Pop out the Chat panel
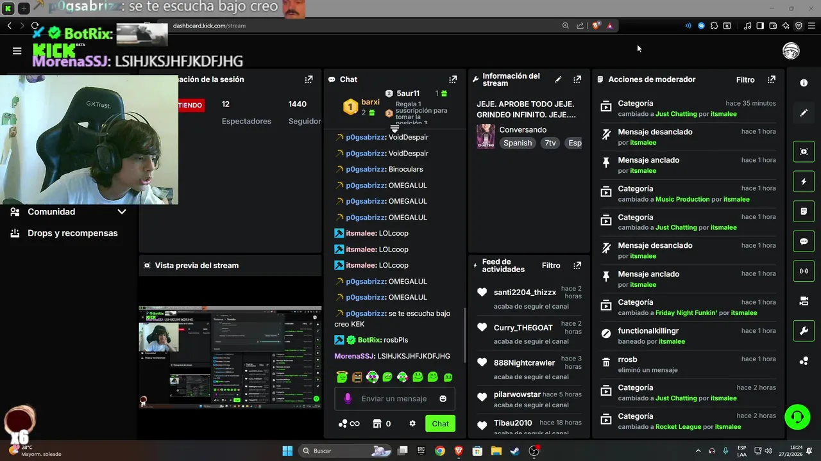The width and height of the screenshot is (821, 461). [453, 79]
